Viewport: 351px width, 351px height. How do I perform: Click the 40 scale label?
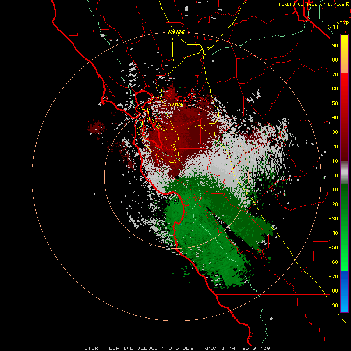point(335,118)
